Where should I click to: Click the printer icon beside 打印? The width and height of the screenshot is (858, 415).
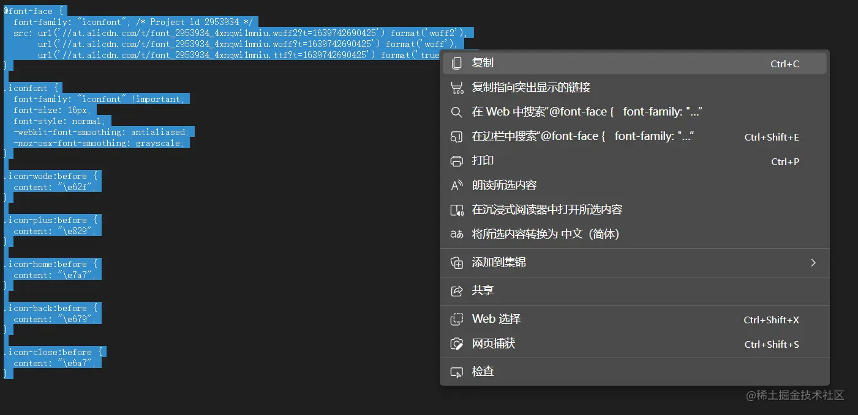457,161
